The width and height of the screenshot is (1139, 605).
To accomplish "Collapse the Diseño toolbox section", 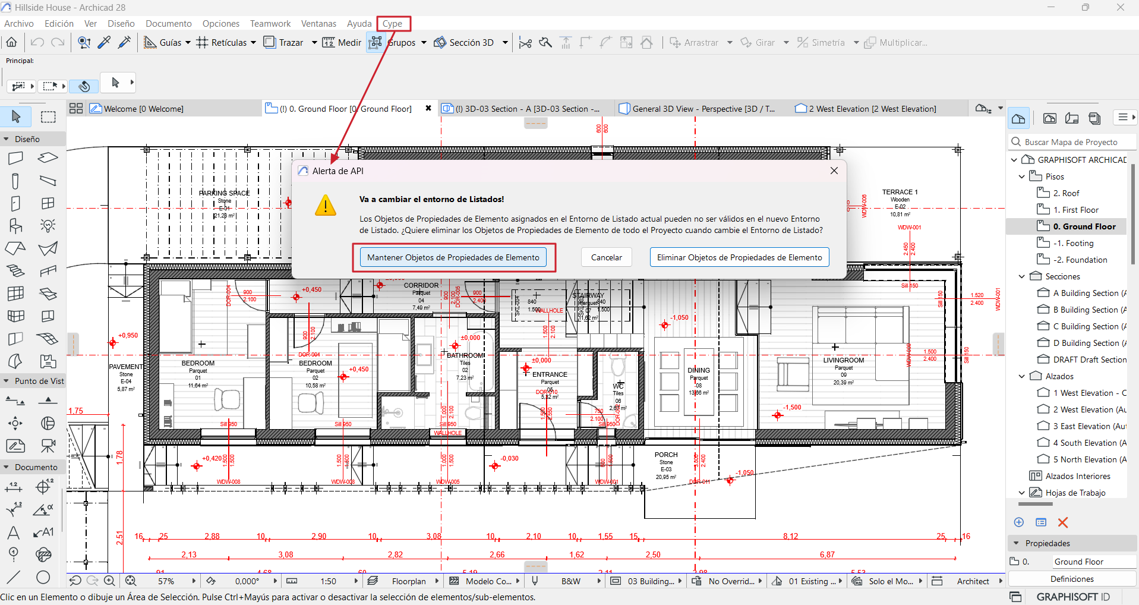I will coord(7,139).
